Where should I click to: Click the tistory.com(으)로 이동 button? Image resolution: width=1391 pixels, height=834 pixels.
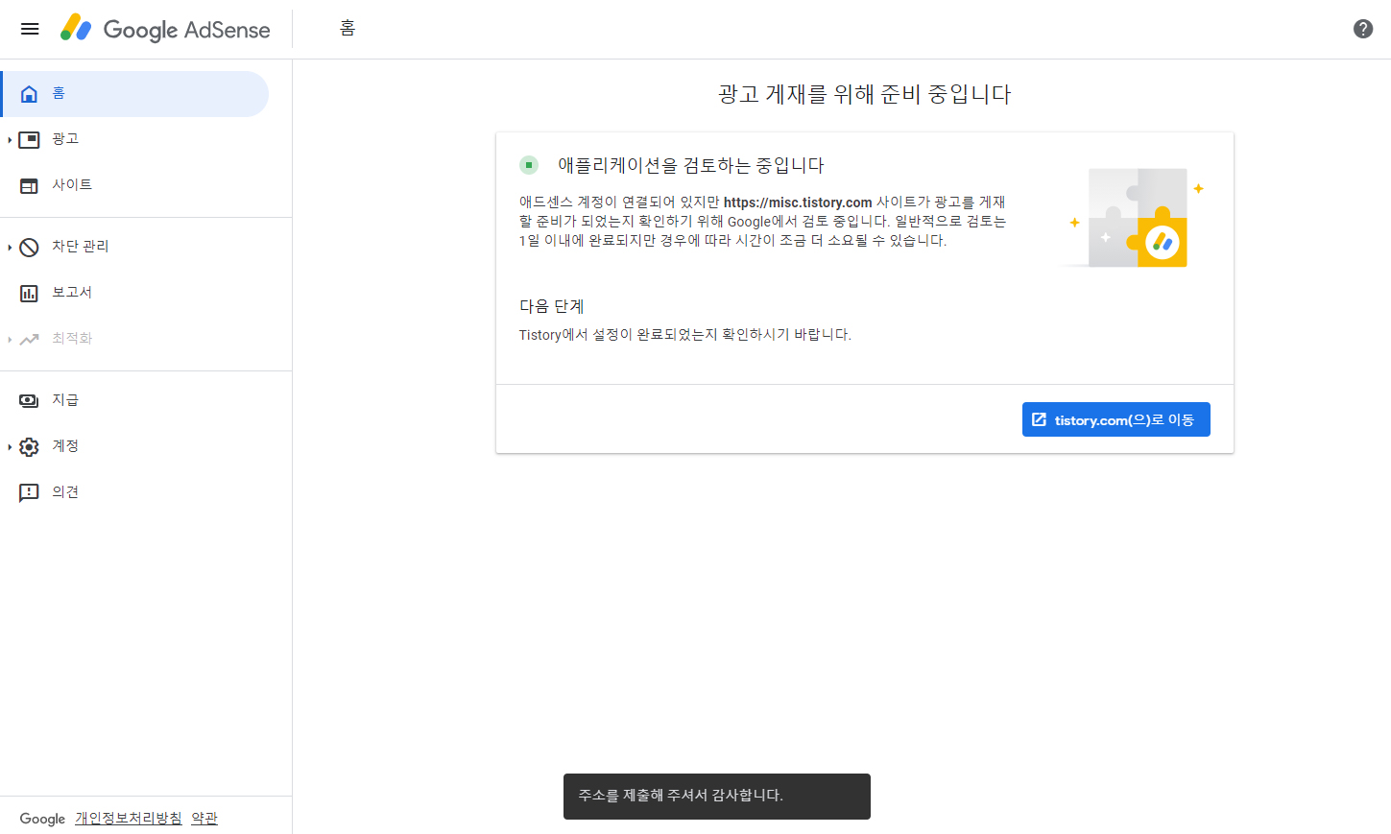[x=1115, y=419]
